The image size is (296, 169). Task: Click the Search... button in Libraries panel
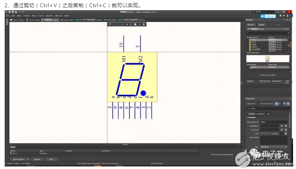coord(262,25)
